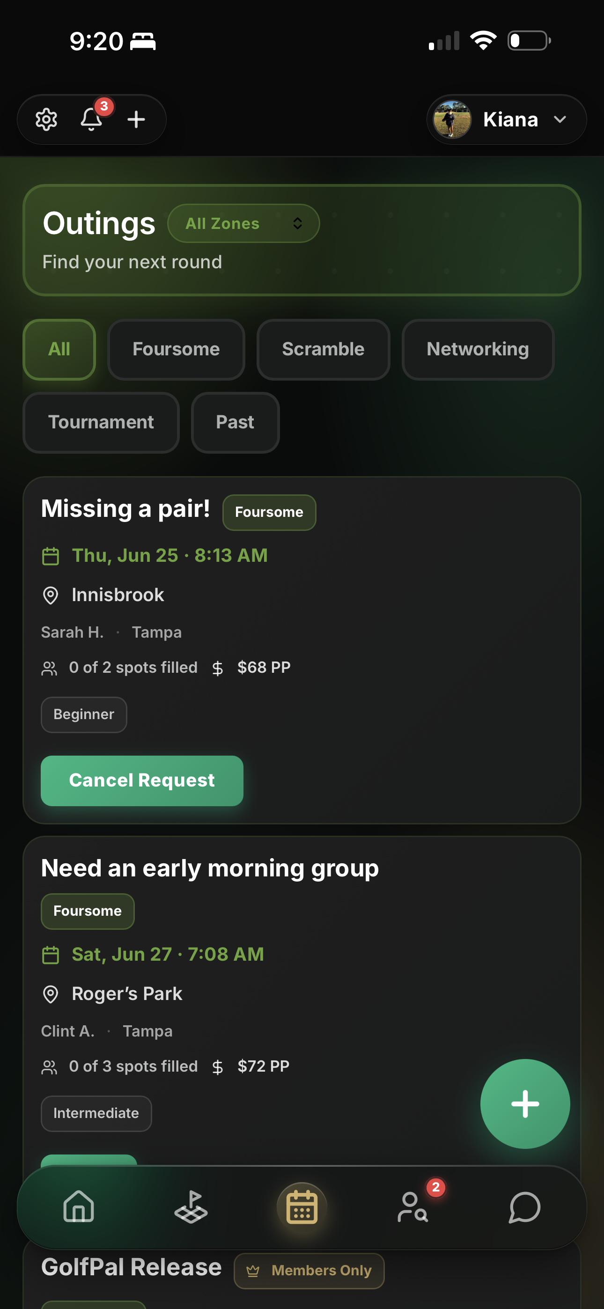Go to the Home tab icon
604x1309 pixels.
pyautogui.click(x=79, y=1206)
